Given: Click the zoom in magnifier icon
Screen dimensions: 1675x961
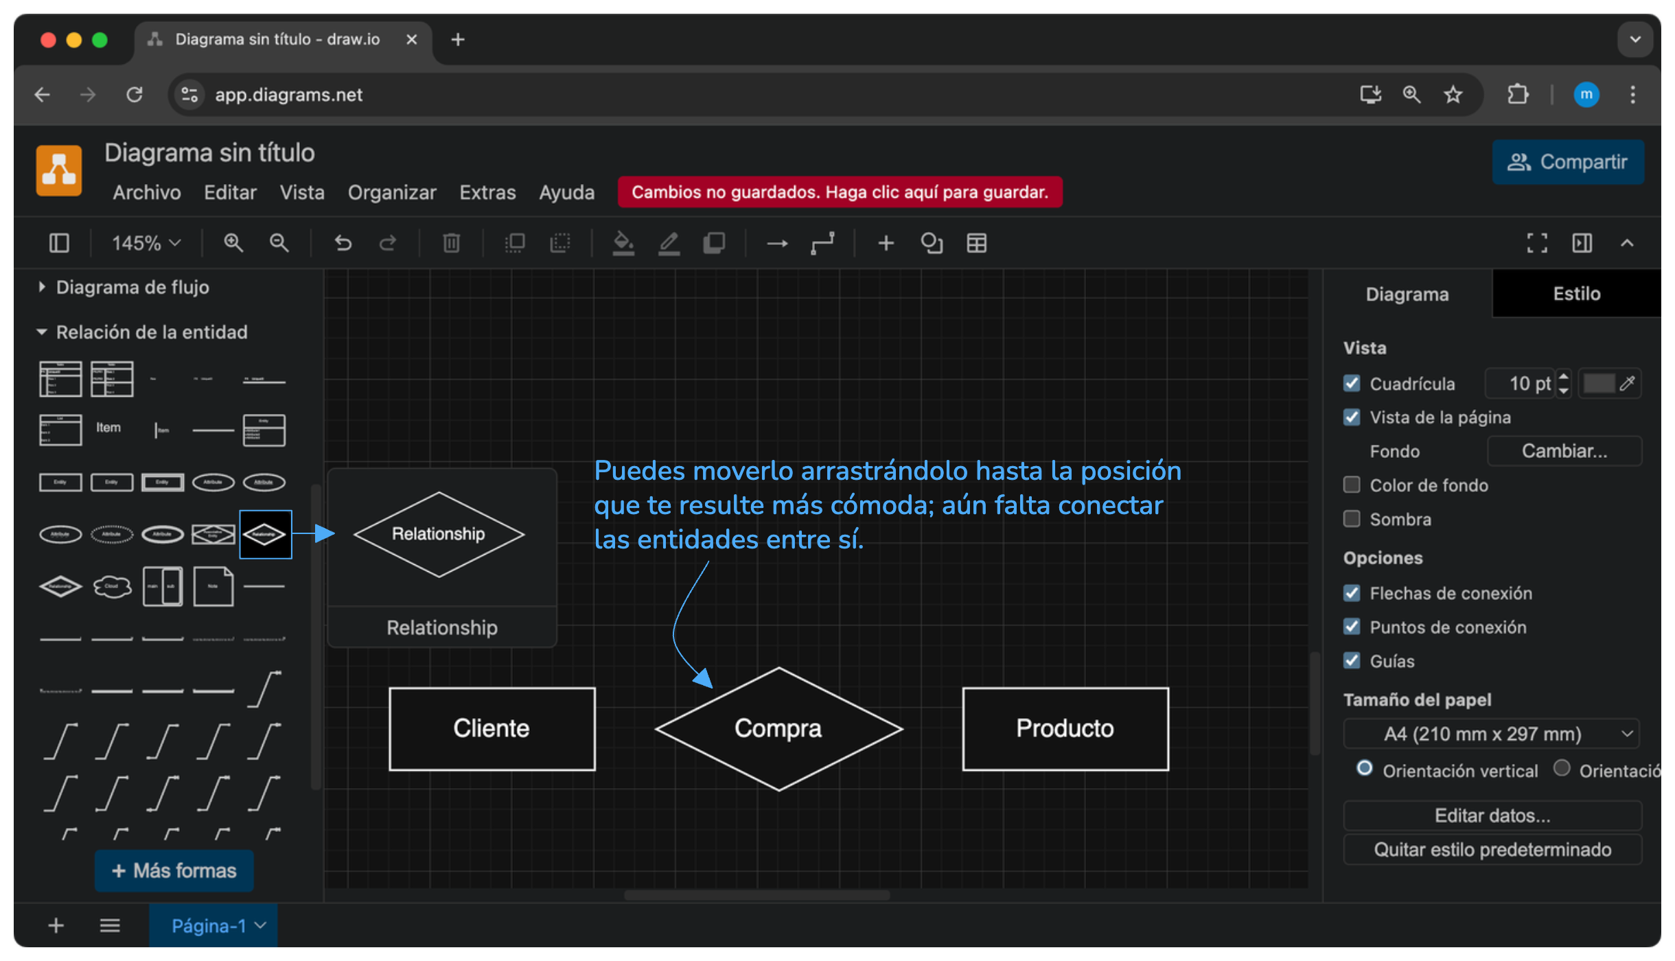Looking at the screenshot, I should 233,243.
